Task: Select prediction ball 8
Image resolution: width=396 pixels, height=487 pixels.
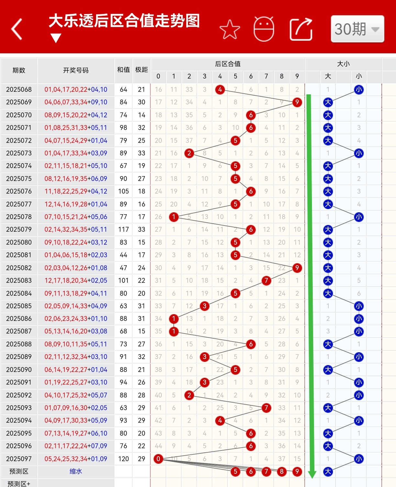Action: pos(282,471)
